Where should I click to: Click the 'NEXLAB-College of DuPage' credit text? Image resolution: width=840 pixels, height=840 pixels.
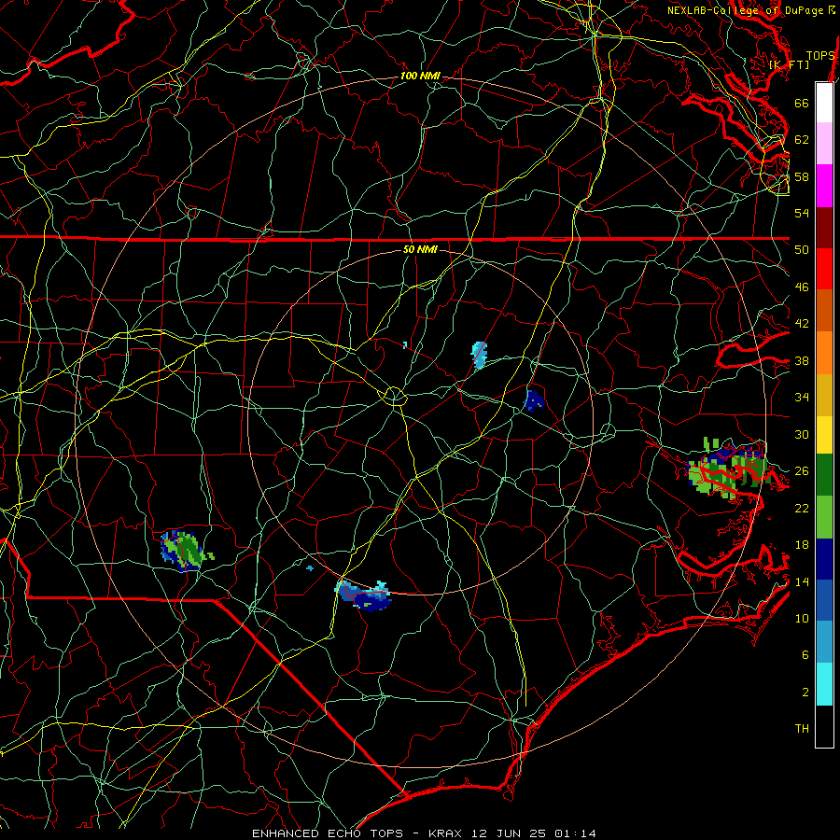pyautogui.click(x=745, y=10)
